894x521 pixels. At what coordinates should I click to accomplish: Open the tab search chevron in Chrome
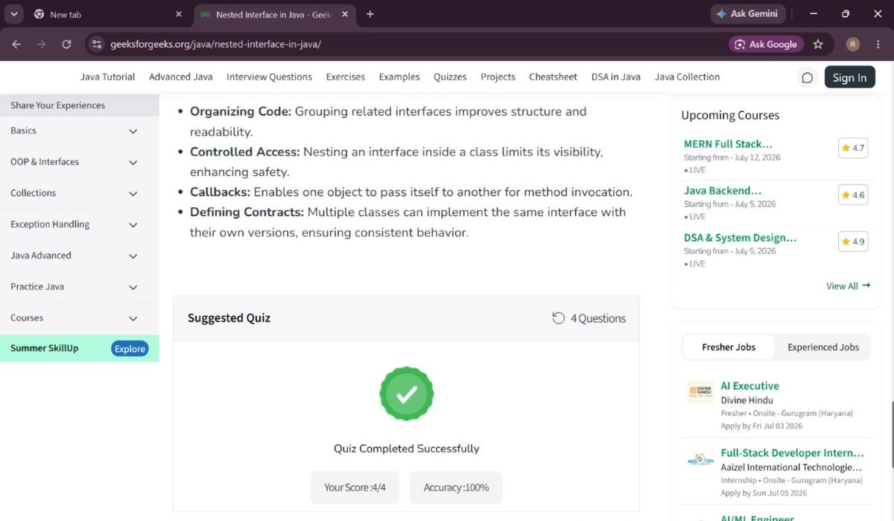point(13,14)
